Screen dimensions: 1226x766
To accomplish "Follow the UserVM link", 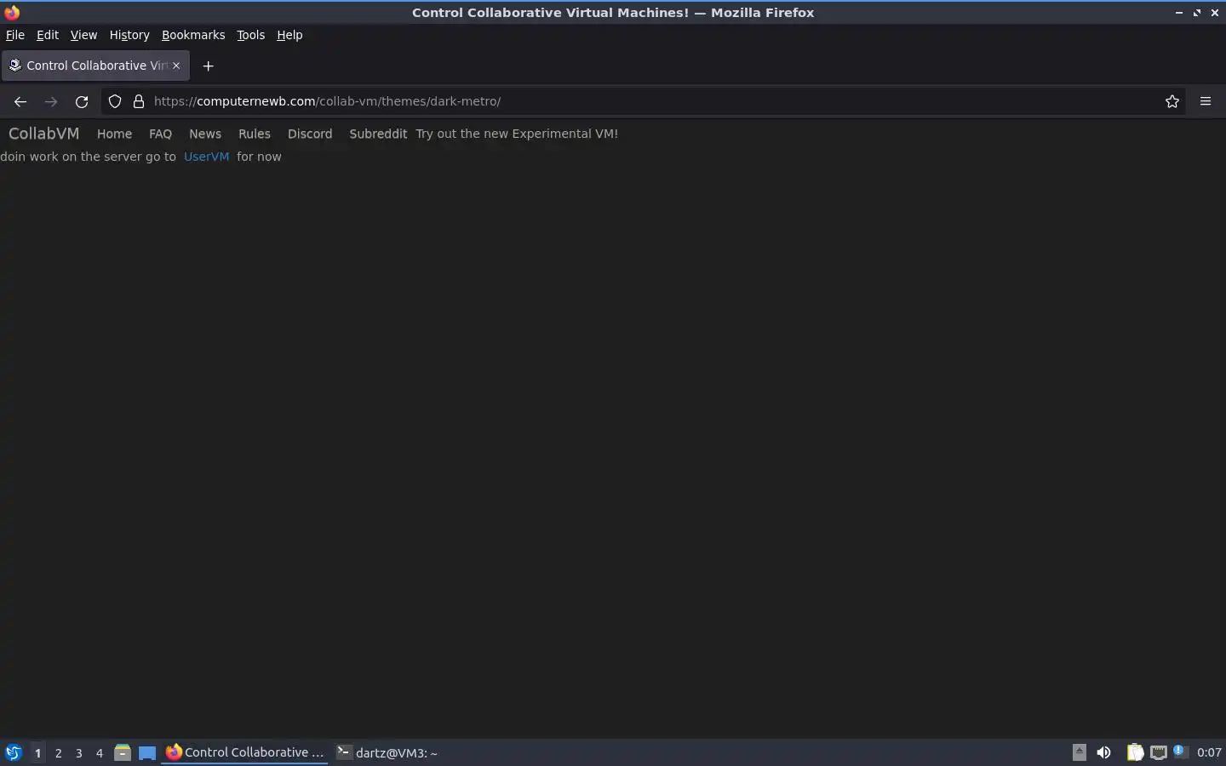I will pyautogui.click(x=207, y=157).
